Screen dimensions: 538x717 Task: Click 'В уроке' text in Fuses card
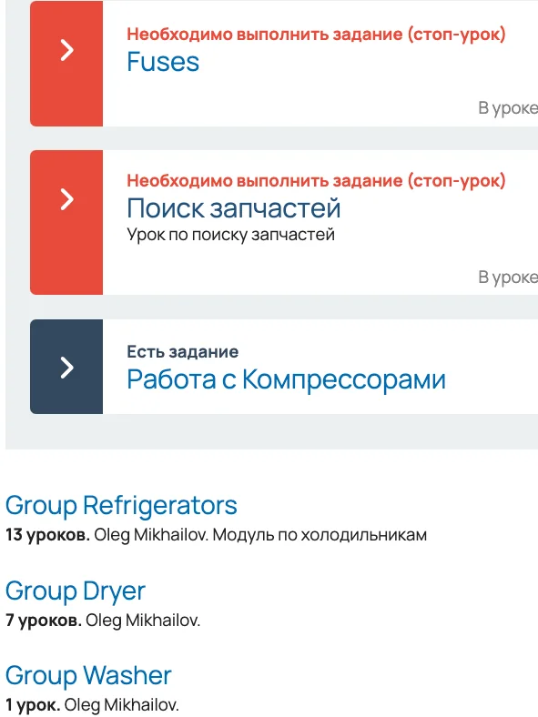pyautogui.click(x=508, y=108)
